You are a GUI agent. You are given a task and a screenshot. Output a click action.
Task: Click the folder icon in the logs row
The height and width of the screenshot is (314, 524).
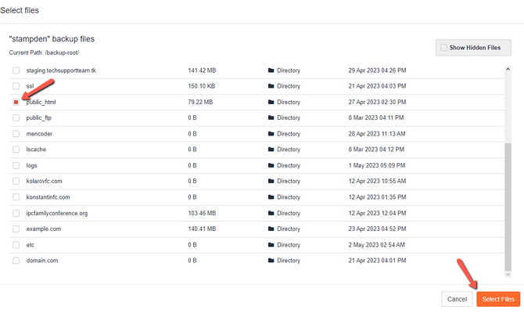click(271, 165)
